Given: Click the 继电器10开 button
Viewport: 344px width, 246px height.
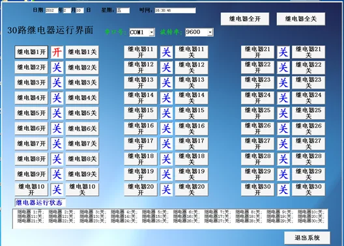Looking at the screenshot, I should click(31, 189).
